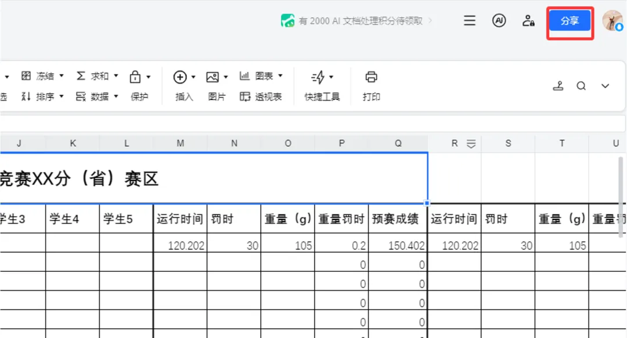Toggle the filter icon in column R
627x338 pixels.
click(471, 143)
